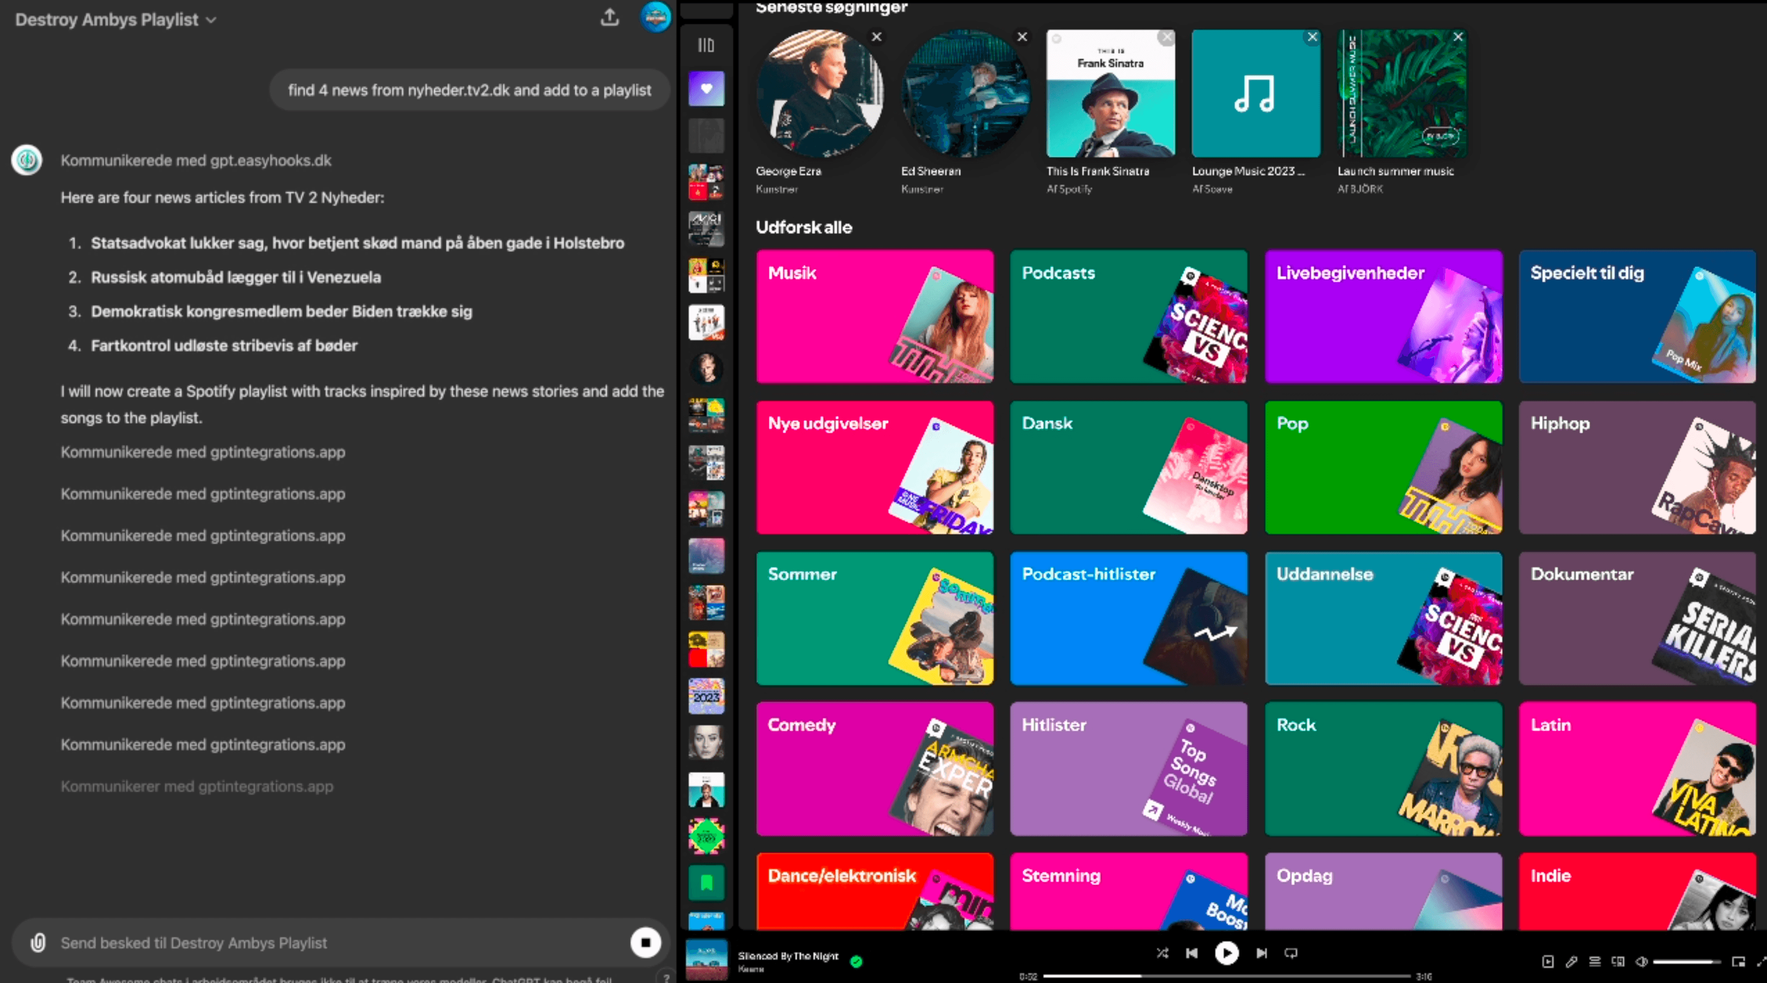Seek on the track progress bar
Viewport: 1767px width, 983px height.
1226,976
